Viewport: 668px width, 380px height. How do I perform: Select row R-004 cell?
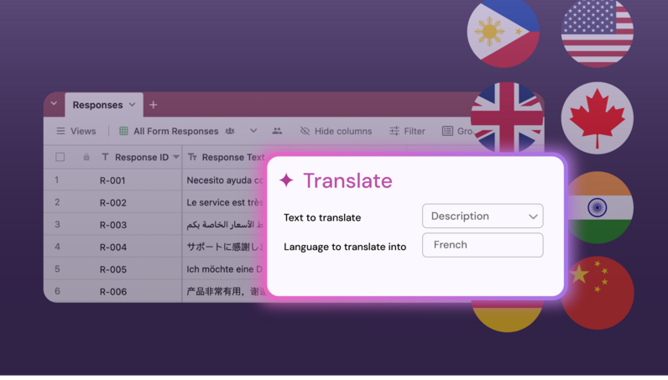pos(113,247)
